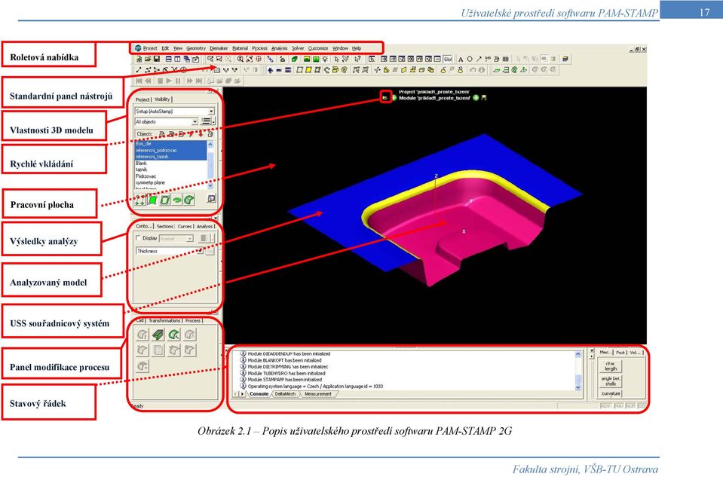Click the green magnifier surface icon in Cad panel
The height and width of the screenshot is (477, 723).
[174, 335]
